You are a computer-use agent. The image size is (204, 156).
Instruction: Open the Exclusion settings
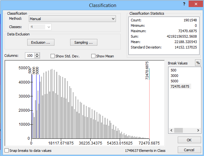(x=40, y=42)
